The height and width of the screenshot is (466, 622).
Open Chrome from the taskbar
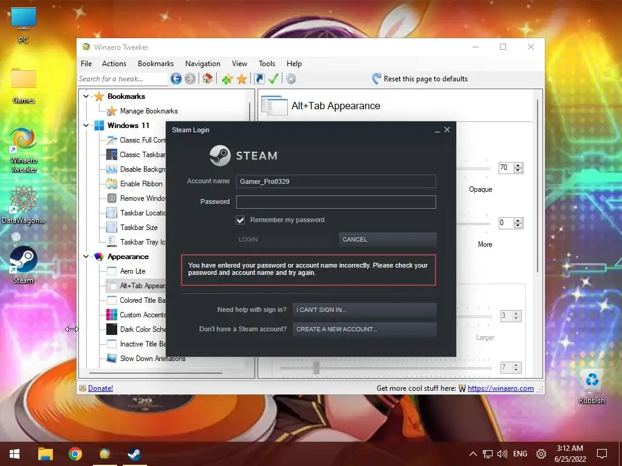75,454
